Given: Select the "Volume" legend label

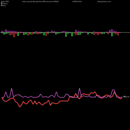Looking at the screenshot, I should (5, 4).
